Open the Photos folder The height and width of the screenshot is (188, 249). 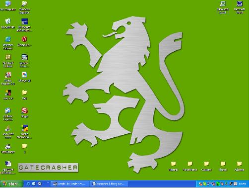click(x=223, y=166)
